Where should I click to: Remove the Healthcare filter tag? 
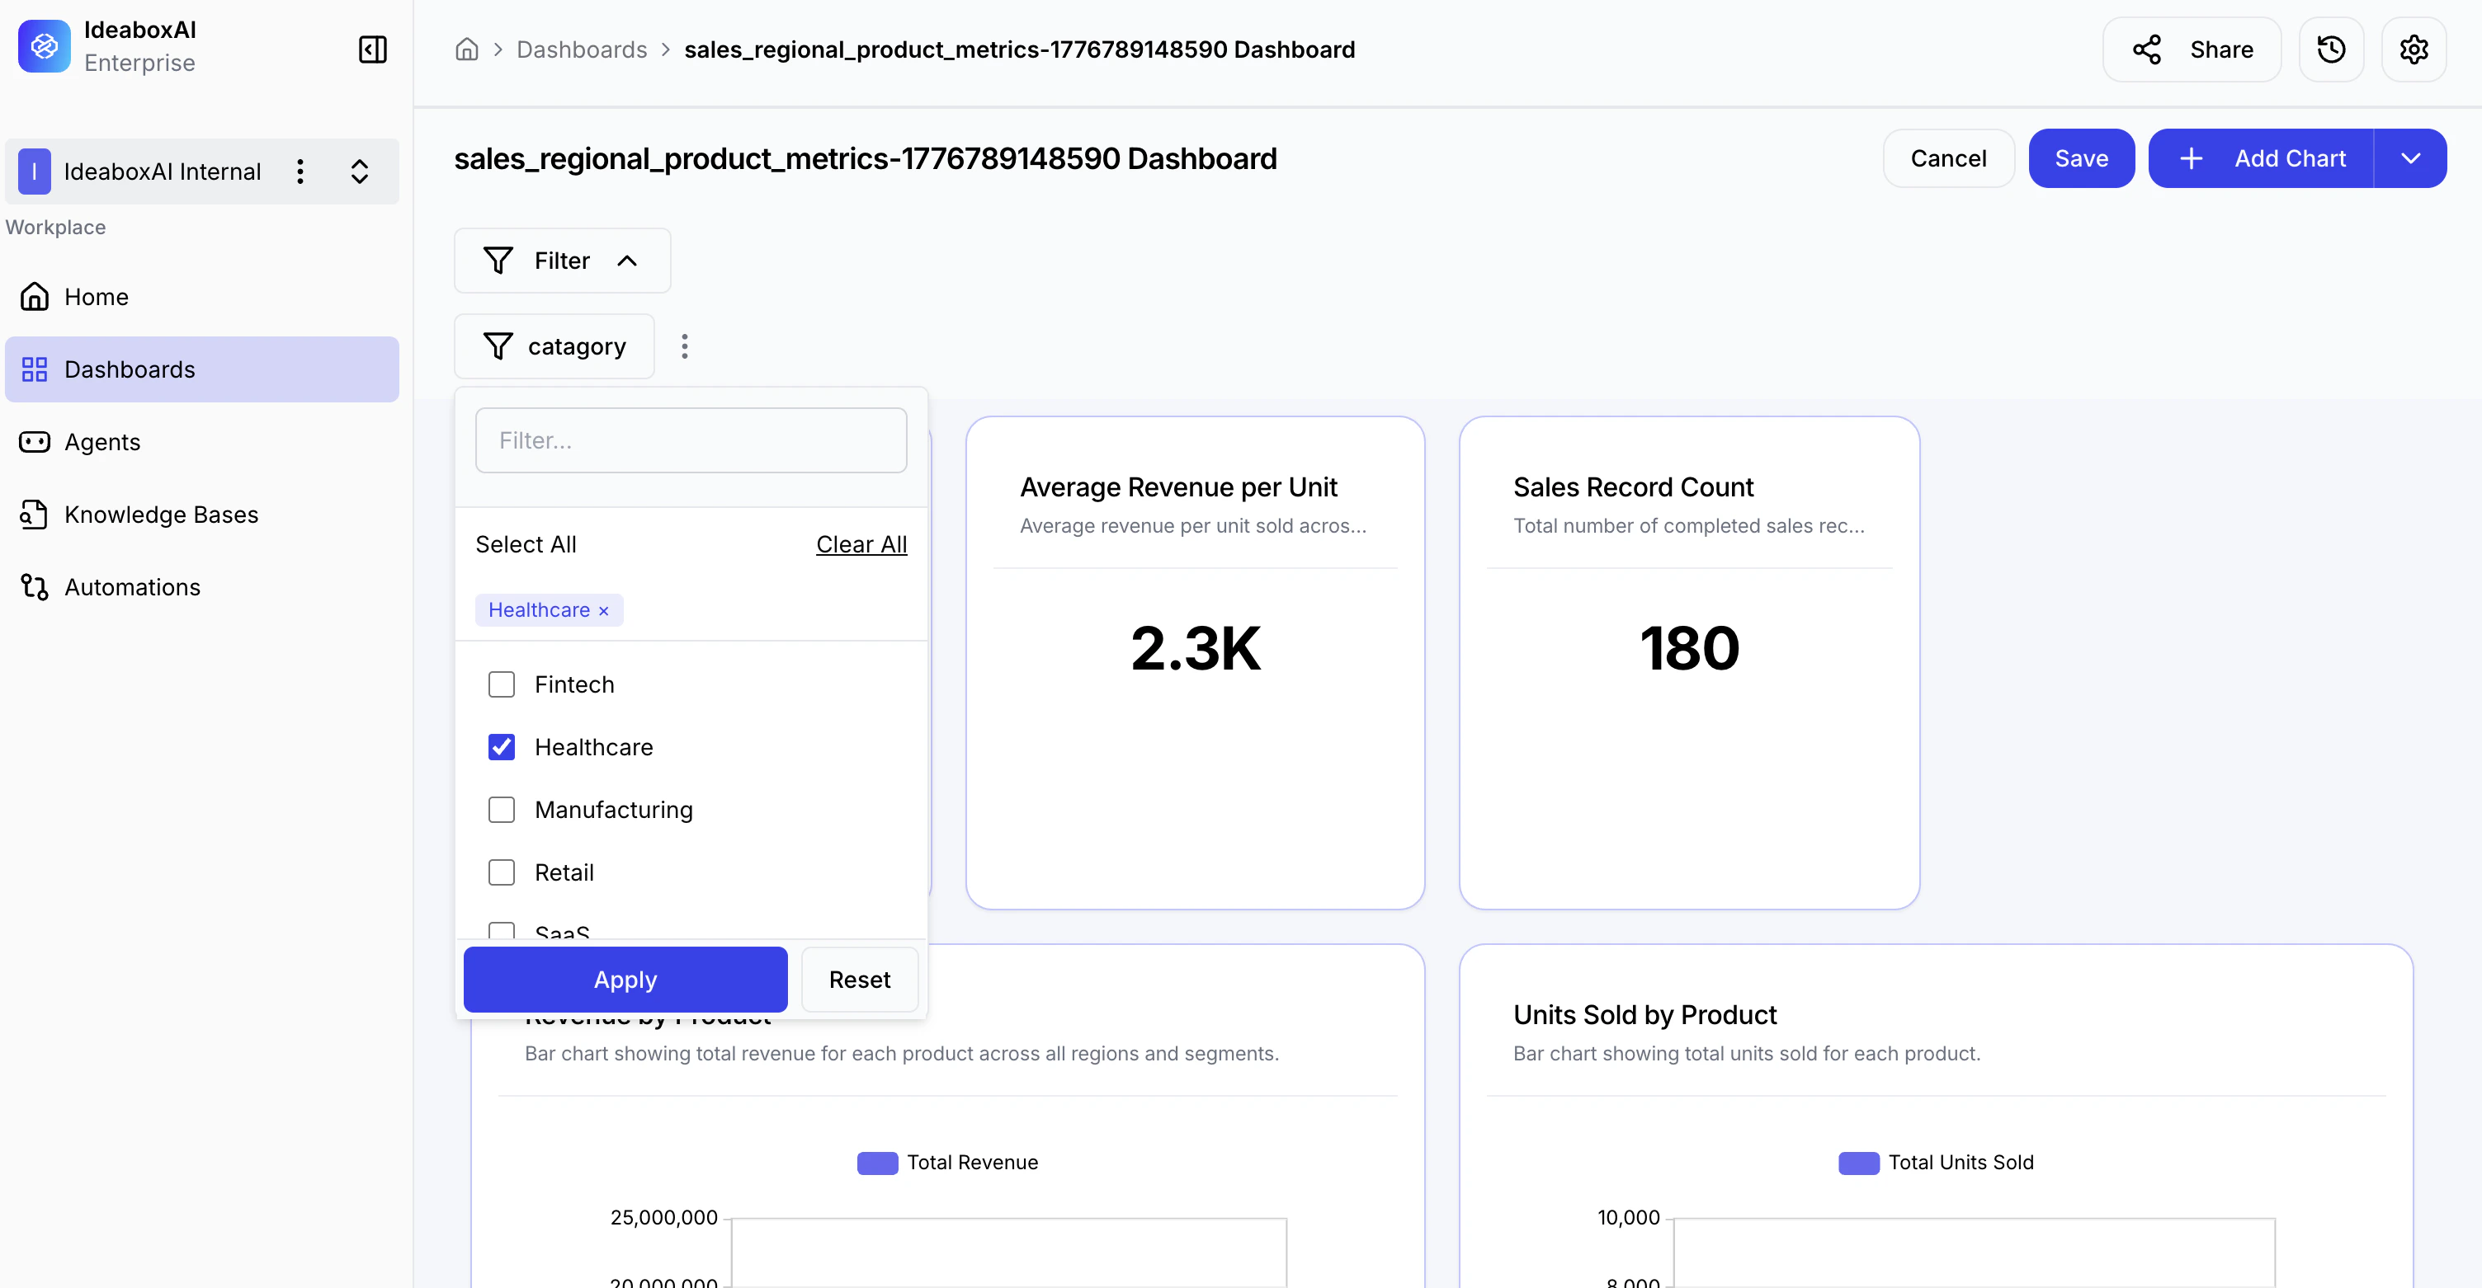(x=603, y=610)
